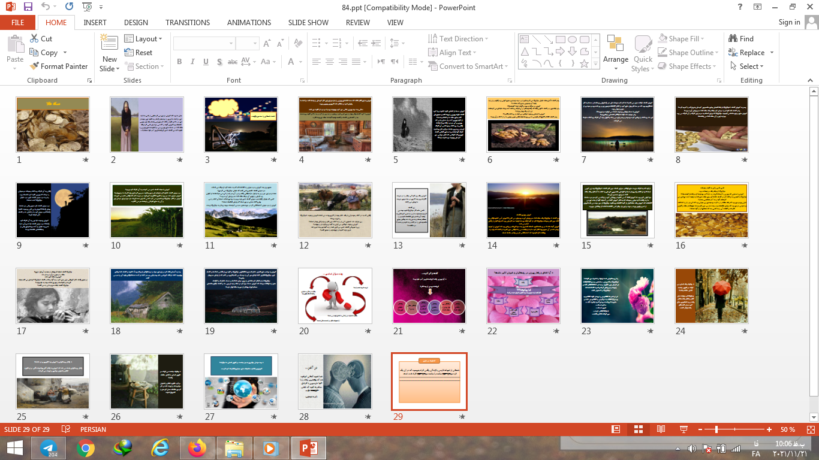819x460 pixels.
Task: Click Find in the Editing group
Action: 741,38
